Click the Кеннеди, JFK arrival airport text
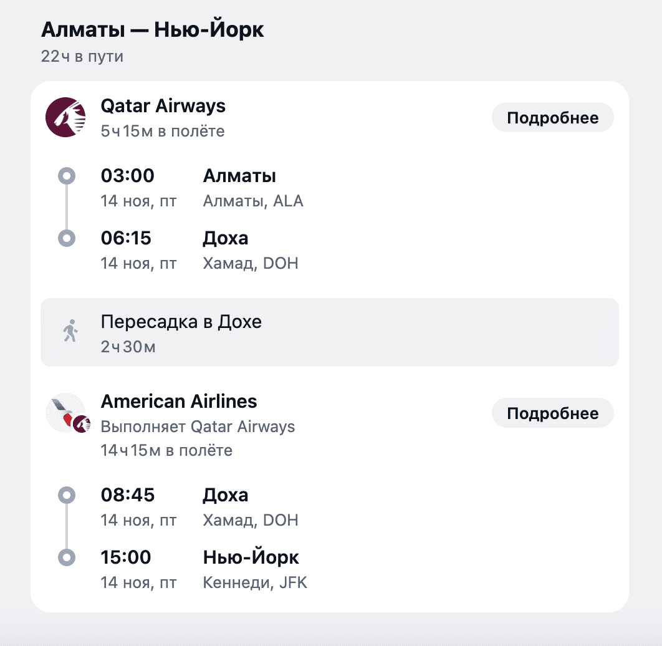Image resolution: width=662 pixels, height=646 pixels. coord(255,583)
